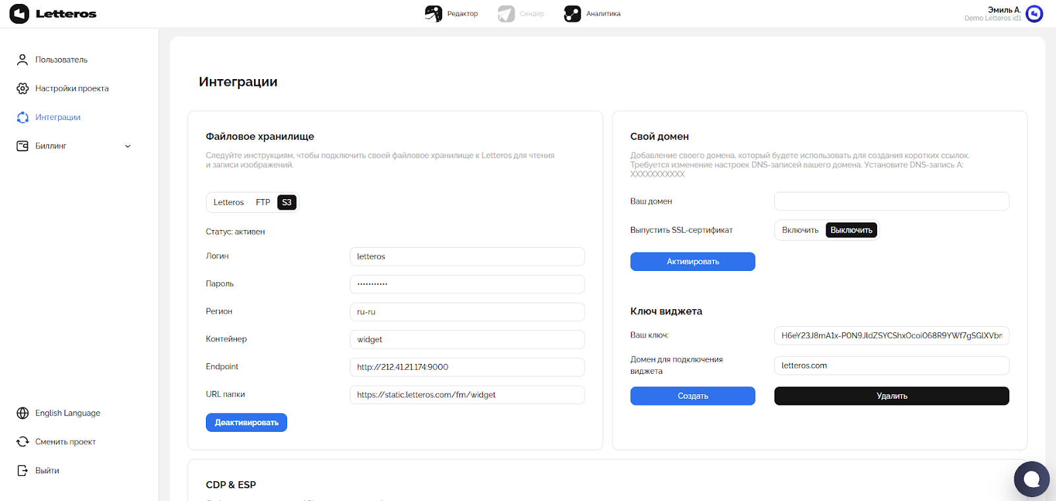
Task: Expand the Биллинг submenu chevron
Action: tap(128, 146)
